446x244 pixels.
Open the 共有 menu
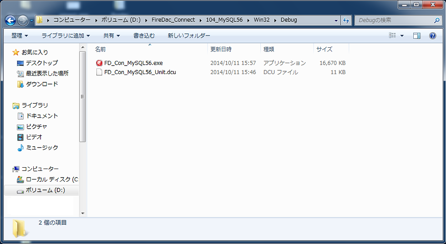(111, 35)
